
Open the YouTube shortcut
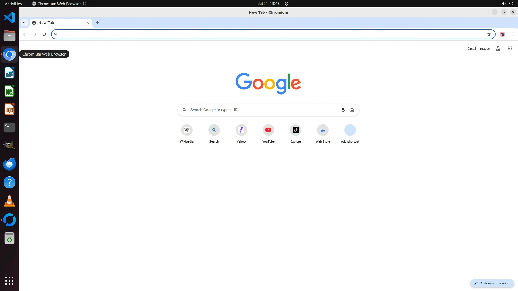point(268,130)
